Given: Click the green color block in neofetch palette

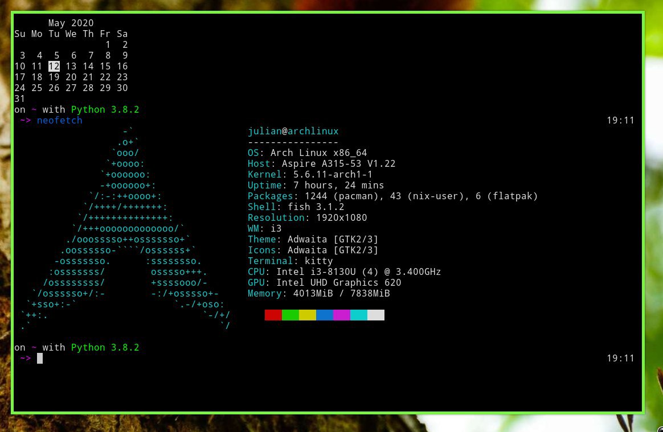Looking at the screenshot, I should pos(290,315).
